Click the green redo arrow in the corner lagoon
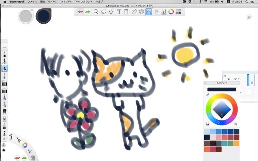Viewport: 258px width, 161px height. [24, 158]
